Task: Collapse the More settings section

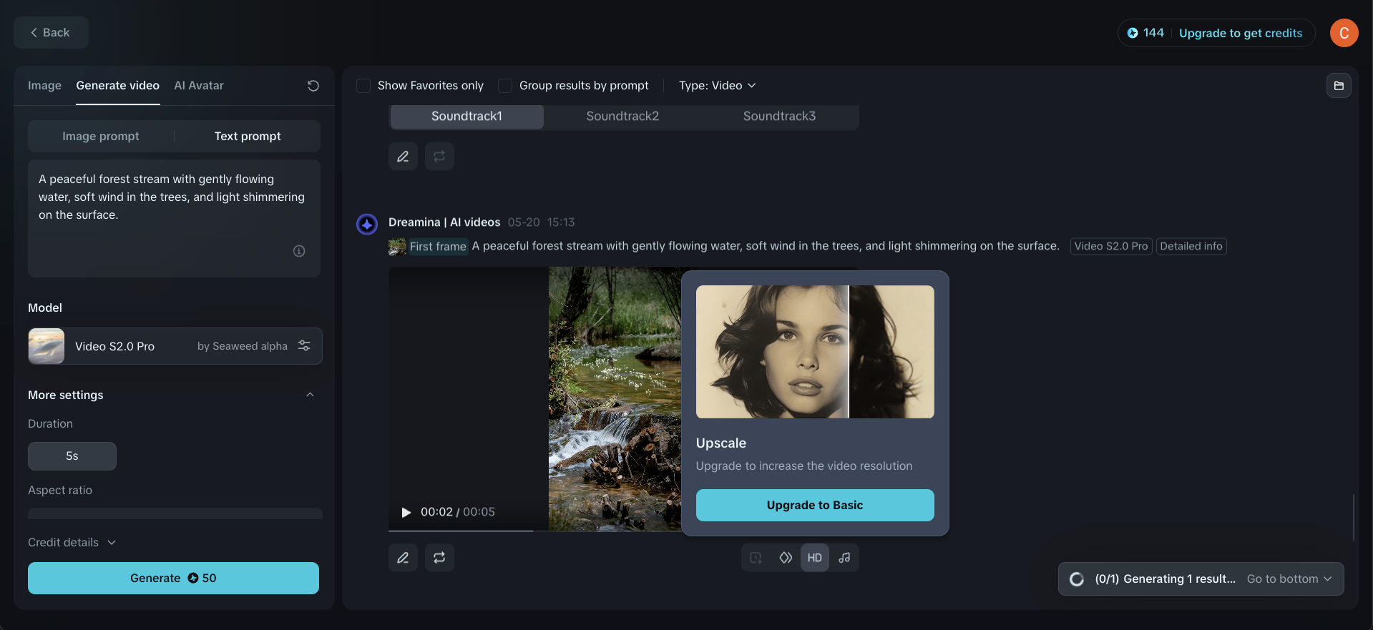Action: tap(310, 395)
